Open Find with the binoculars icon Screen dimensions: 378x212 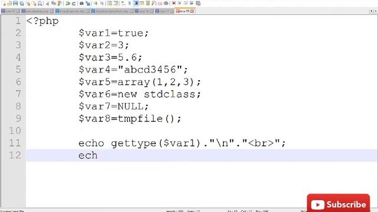[x=82, y=4]
